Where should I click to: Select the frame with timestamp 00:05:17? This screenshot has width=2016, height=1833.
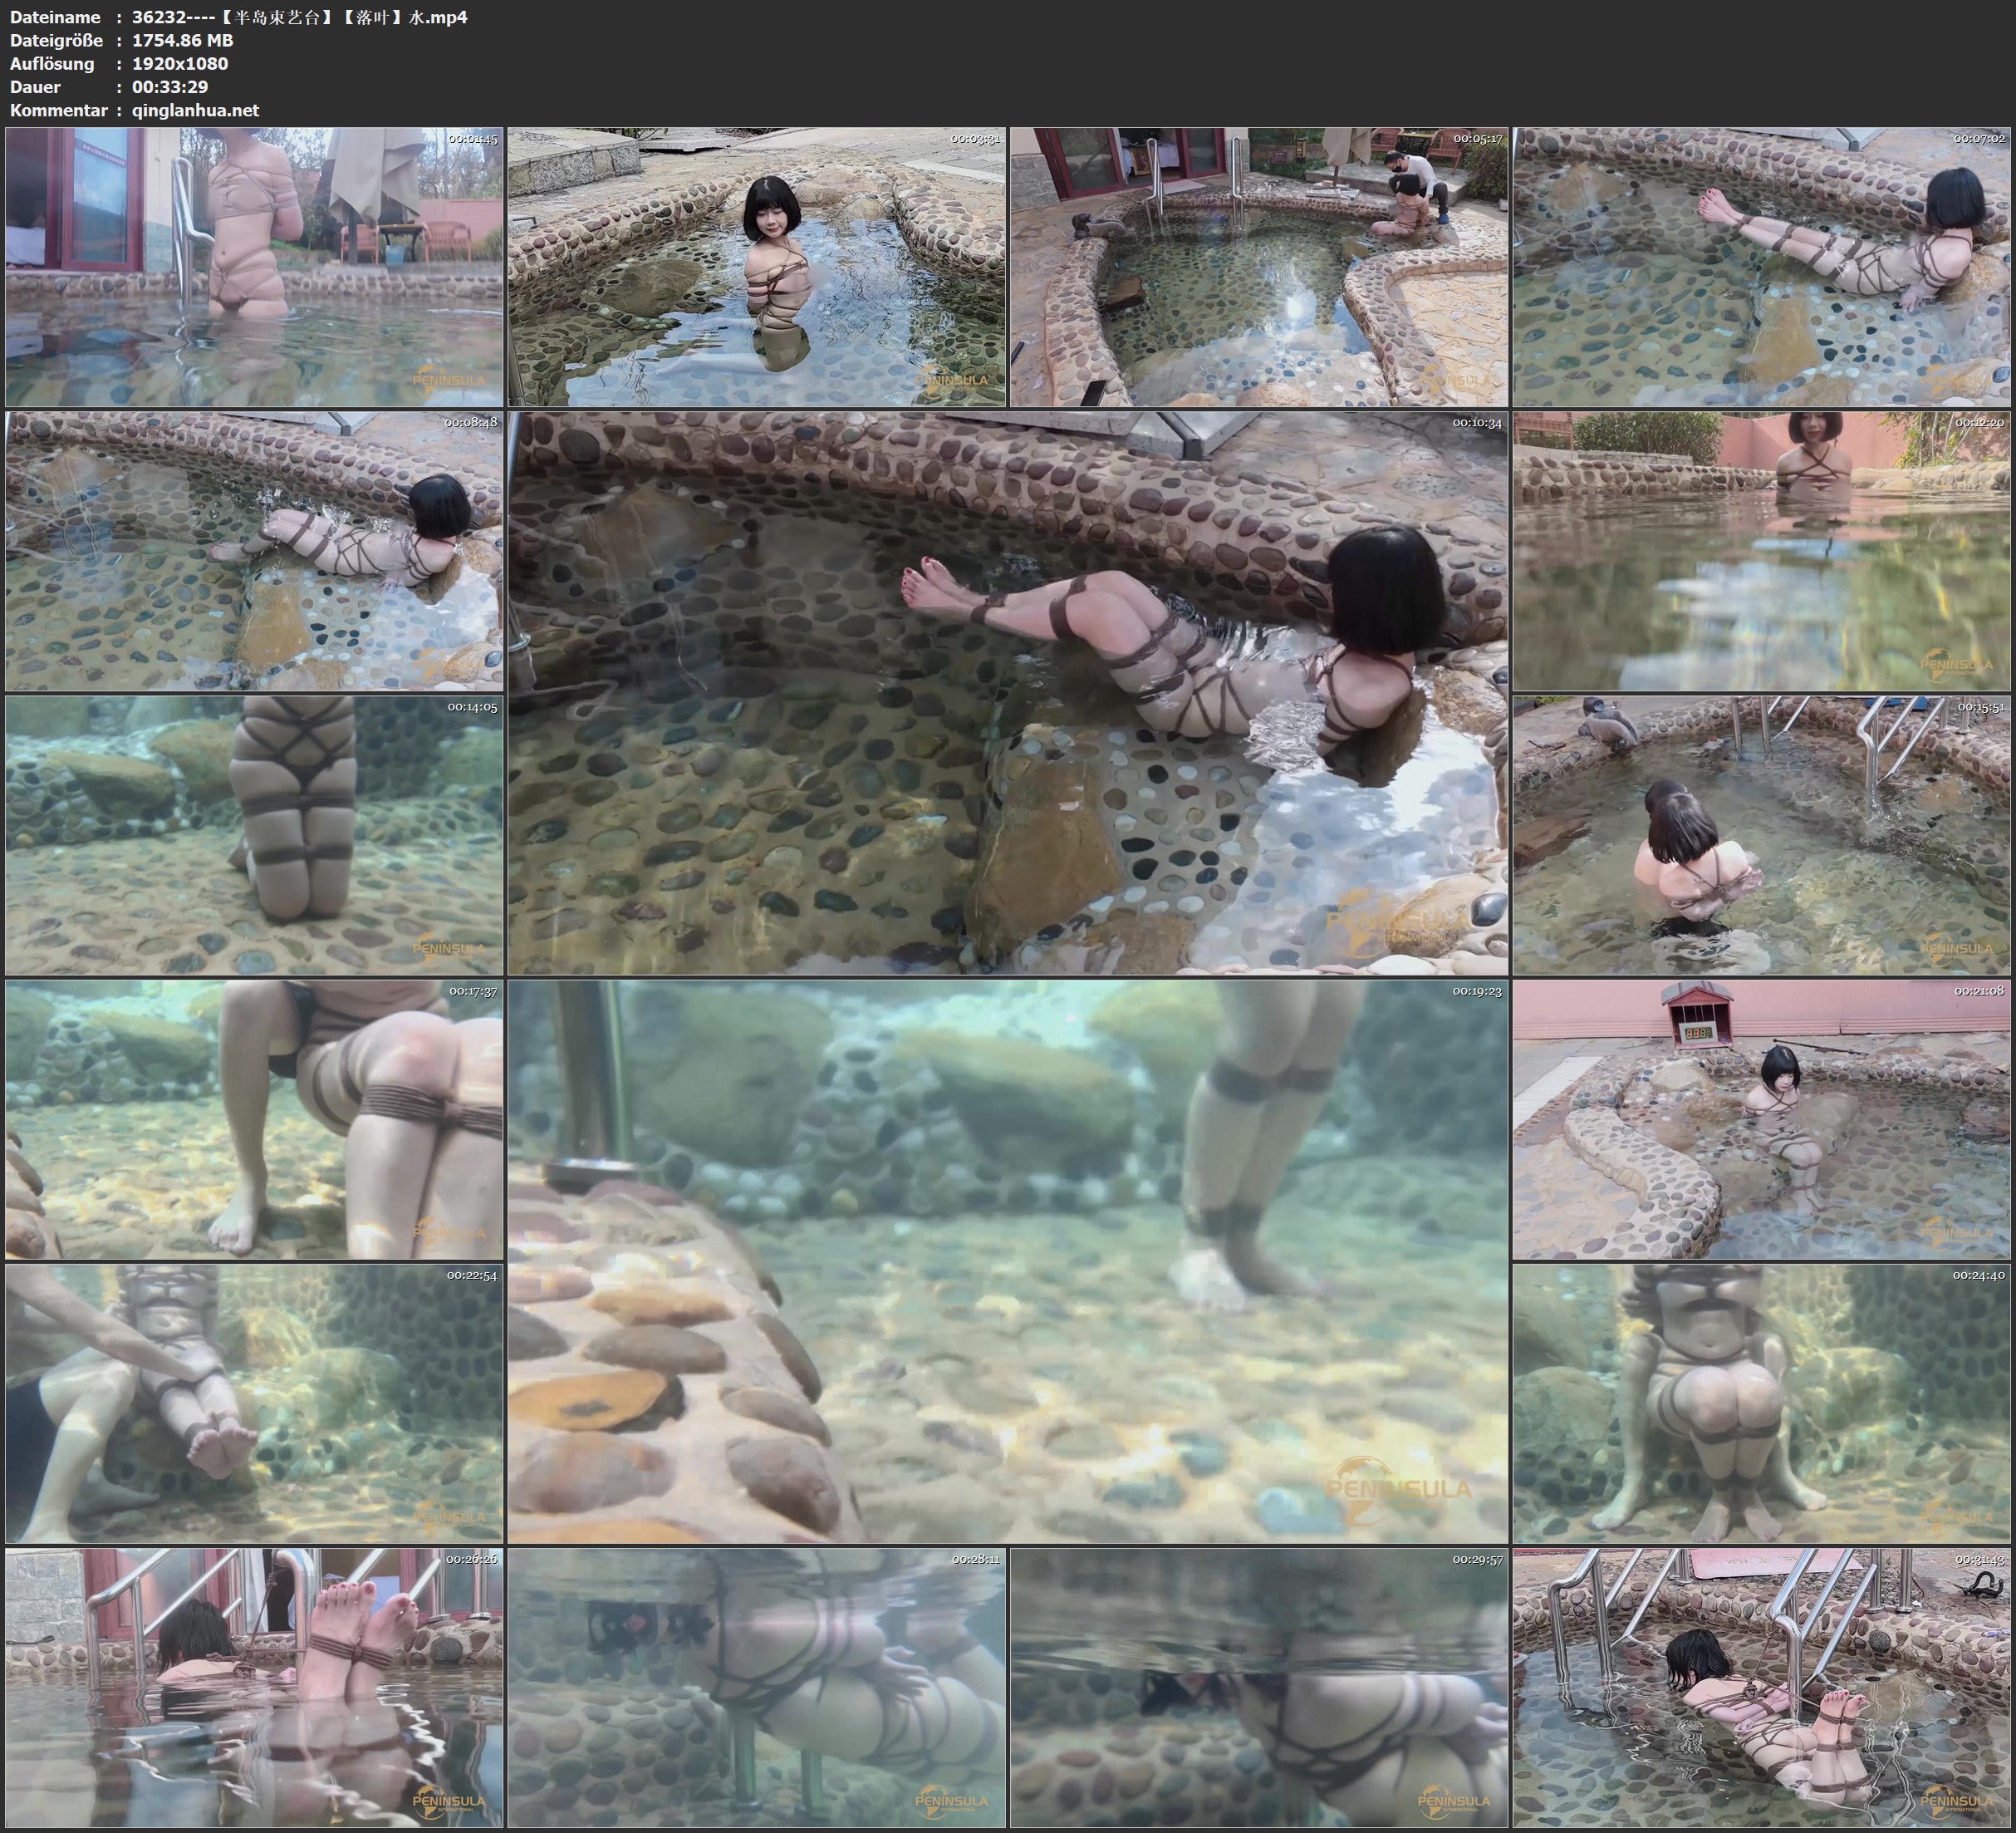1258,268
